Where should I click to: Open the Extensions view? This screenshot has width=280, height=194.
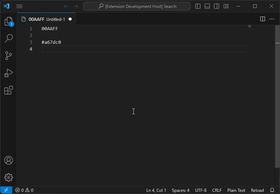[9, 90]
